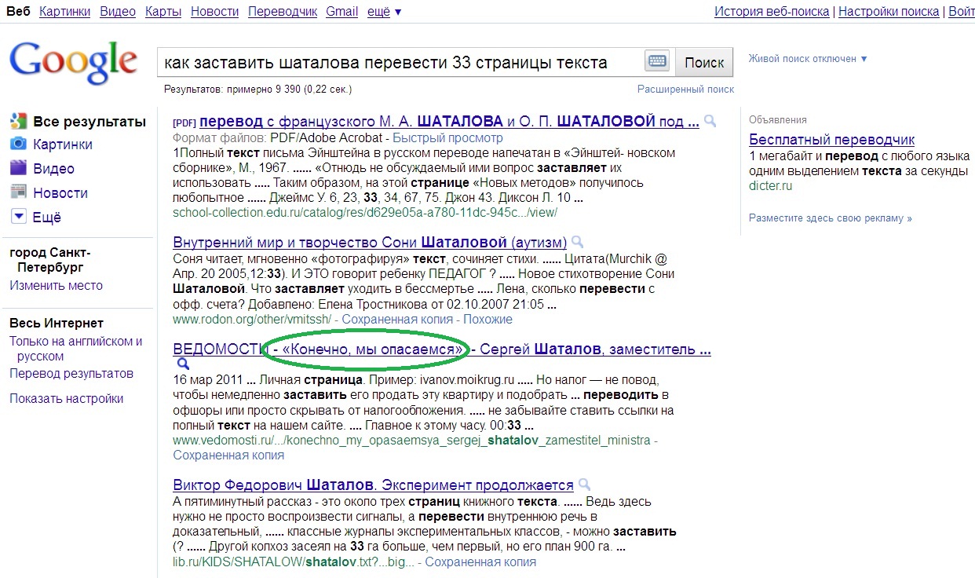Click Изменить место link
Viewport: 975px width, 578px height.
56,286
